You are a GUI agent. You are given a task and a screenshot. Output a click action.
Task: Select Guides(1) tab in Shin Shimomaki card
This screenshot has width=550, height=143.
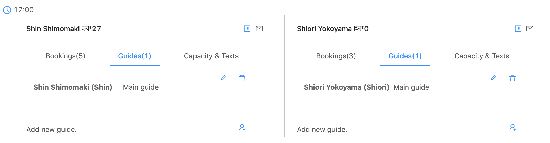pyautogui.click(x=134, y=56)
